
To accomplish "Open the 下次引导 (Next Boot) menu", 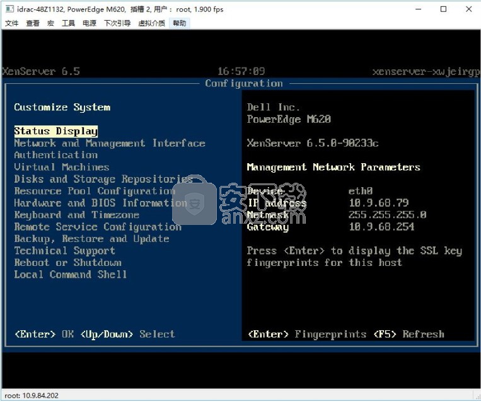I will [117, 23].
